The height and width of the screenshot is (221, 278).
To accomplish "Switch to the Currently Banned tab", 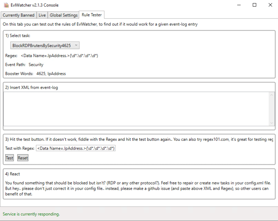I will click(x=19, y=15).
